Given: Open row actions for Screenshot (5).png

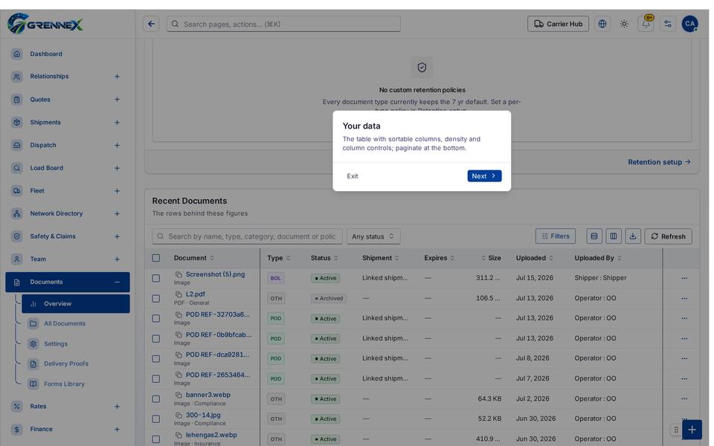Looking at the screenshot, I should click(x=684, y=278).
